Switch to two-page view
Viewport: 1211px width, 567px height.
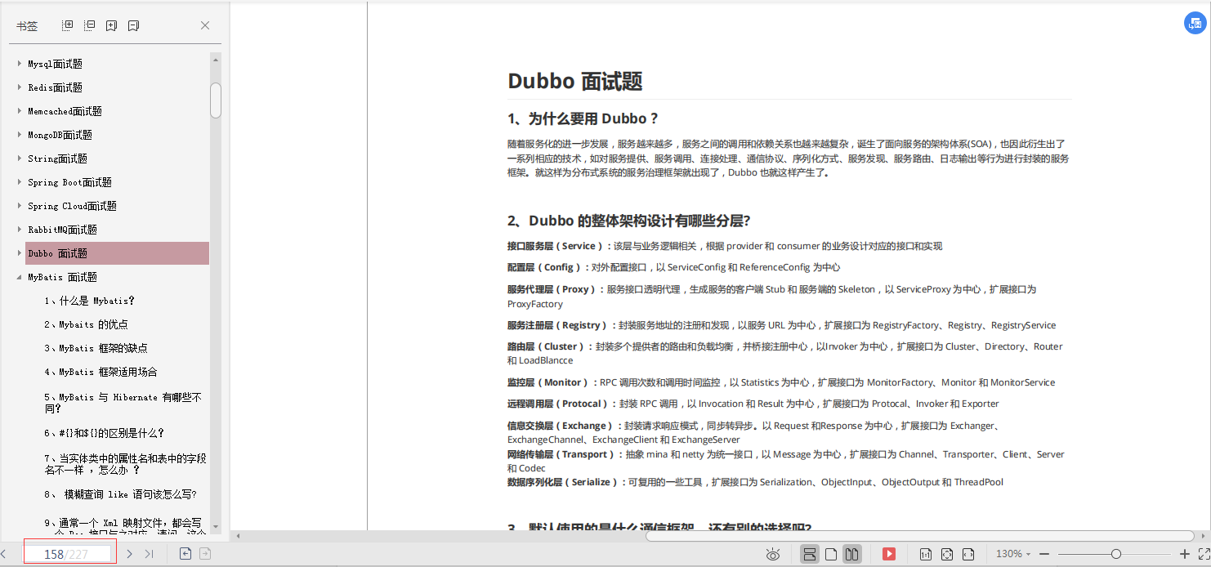(851, 554)
